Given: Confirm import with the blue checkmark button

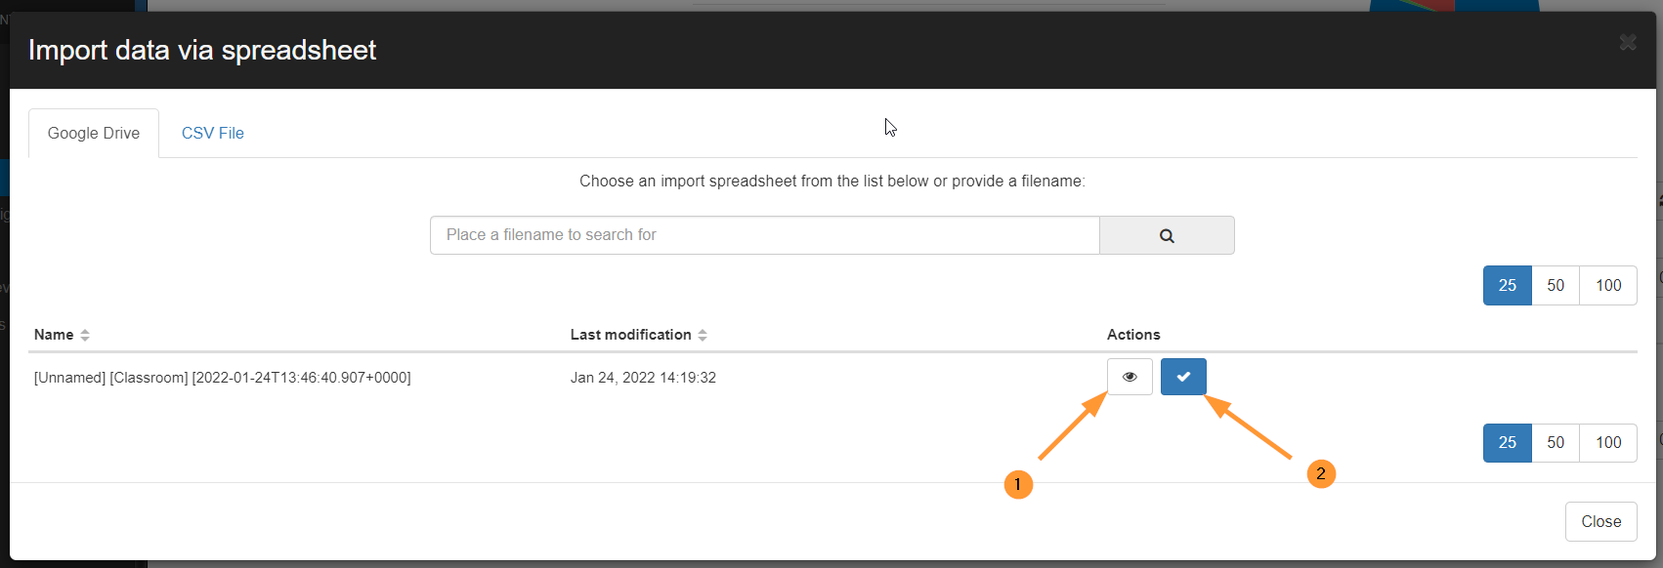Looking at the screenshot, I should tap(1183, 377).
